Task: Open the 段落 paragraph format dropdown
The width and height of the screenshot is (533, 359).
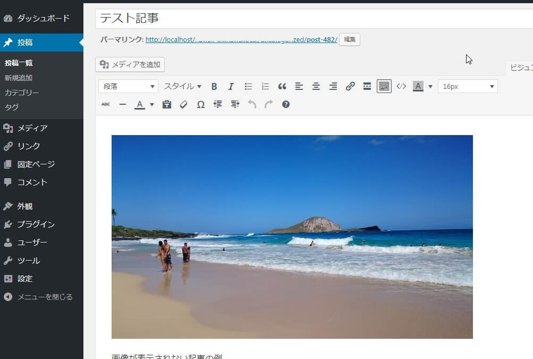Action: pyautogui.click(x=128, y=86)
